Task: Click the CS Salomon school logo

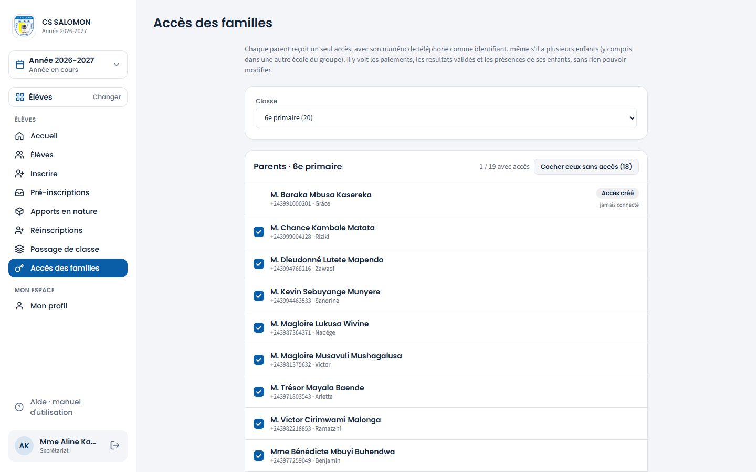Action: coord(24,26)
